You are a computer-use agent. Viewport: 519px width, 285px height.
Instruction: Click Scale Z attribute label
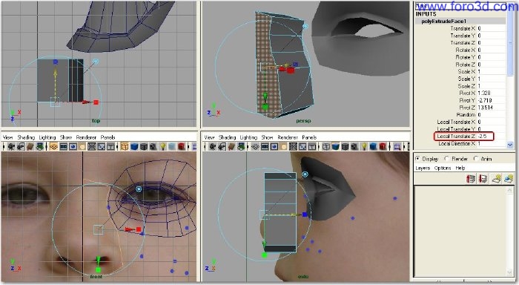point(466,86)
